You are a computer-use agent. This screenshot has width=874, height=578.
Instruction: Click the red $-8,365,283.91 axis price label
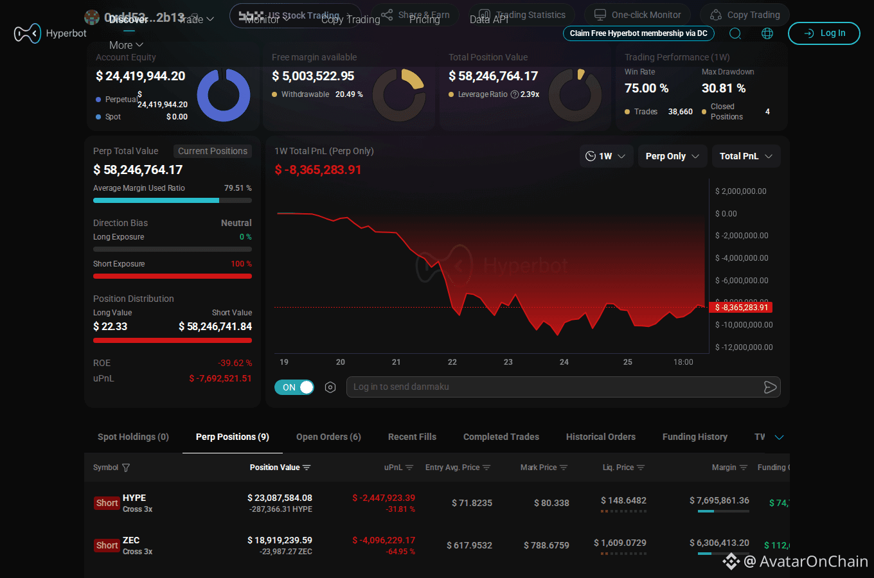742,308
